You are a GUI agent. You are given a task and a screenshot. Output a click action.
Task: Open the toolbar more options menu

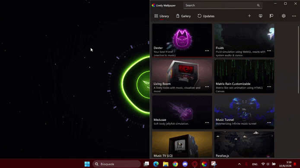pyautogui.click(x=294, y=16)
